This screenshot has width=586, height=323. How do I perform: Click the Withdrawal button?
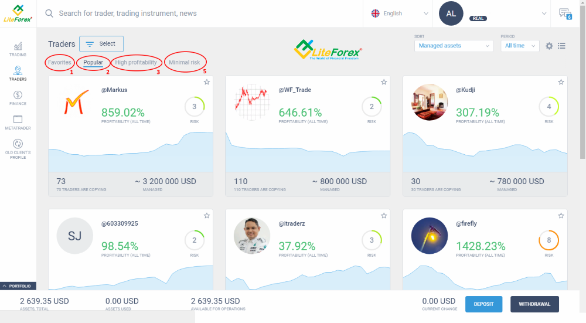(x=534, y=304)
